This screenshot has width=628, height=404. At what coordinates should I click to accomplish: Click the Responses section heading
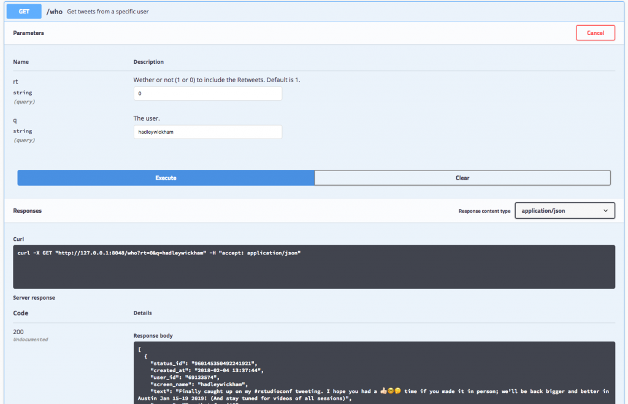point(27,211)
